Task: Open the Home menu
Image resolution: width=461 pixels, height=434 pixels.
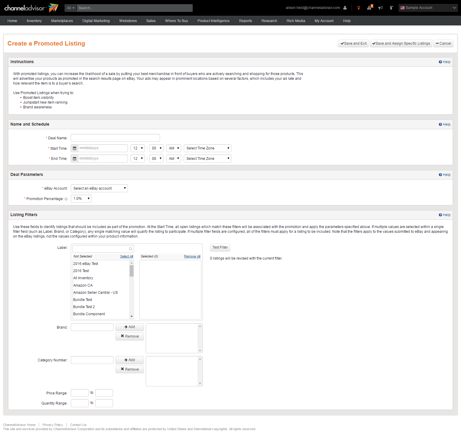Action: tap(12, 21)
